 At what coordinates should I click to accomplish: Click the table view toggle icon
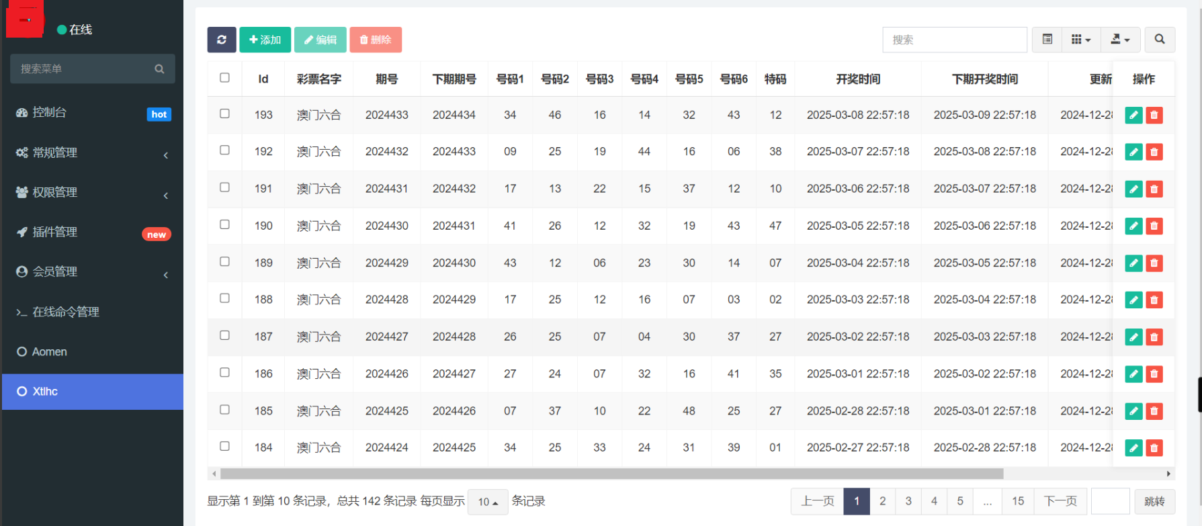pyautogui.click(x=1047, y=40)
